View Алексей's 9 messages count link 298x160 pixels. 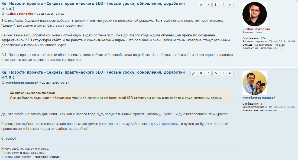click(x=261, y=104)
